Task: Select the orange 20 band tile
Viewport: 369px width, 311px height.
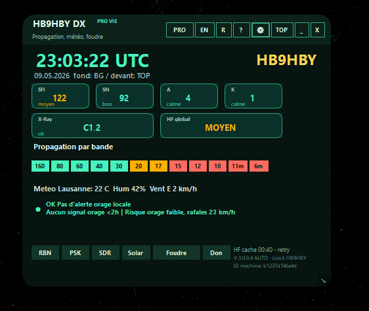Action: pos(139,166)
